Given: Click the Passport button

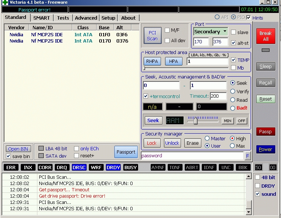Looking at the screenshot, I should point(126,152).
